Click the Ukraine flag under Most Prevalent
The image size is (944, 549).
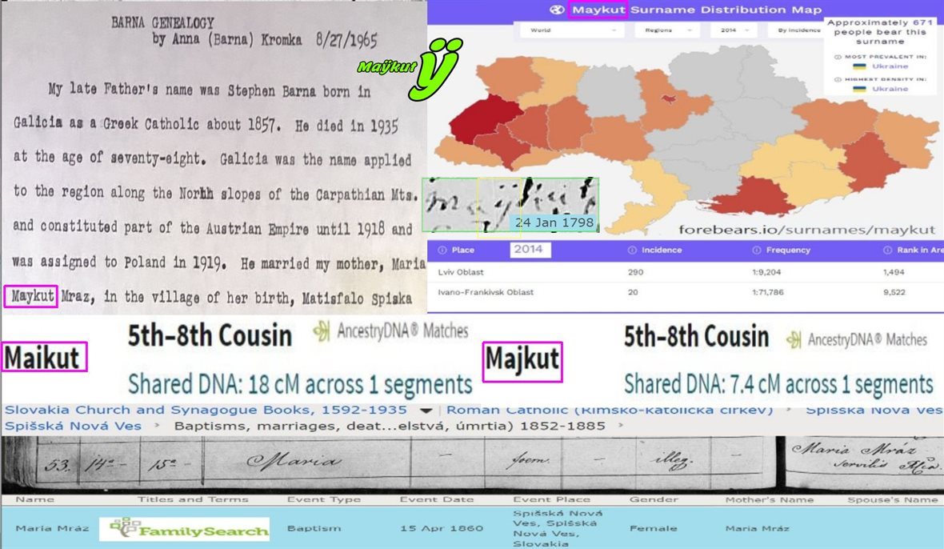point(858,66)
